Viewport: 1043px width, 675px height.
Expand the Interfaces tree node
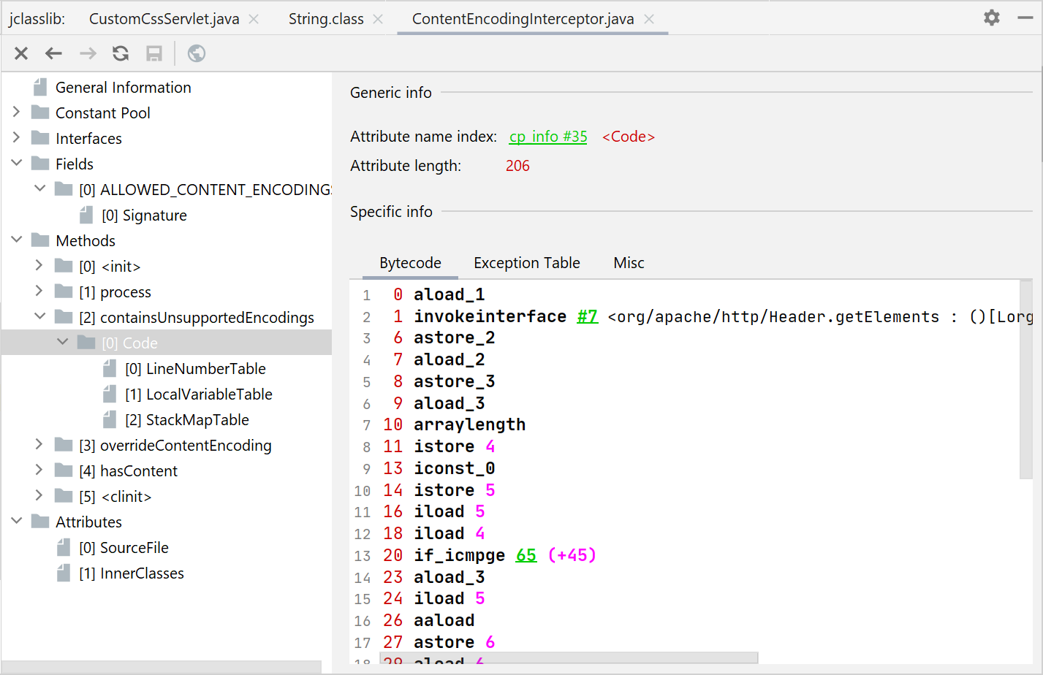(17, 138)
